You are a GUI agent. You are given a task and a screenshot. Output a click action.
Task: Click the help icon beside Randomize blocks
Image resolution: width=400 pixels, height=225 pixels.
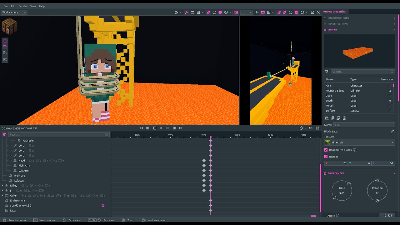354,150
